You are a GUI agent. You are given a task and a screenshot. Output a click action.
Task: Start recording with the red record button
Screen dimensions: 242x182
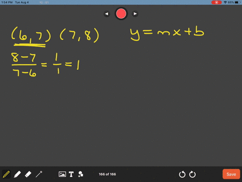(x=121, y=14)
